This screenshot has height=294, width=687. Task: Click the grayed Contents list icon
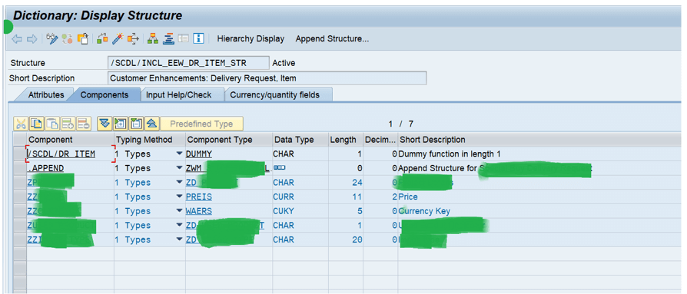(184, 39)
